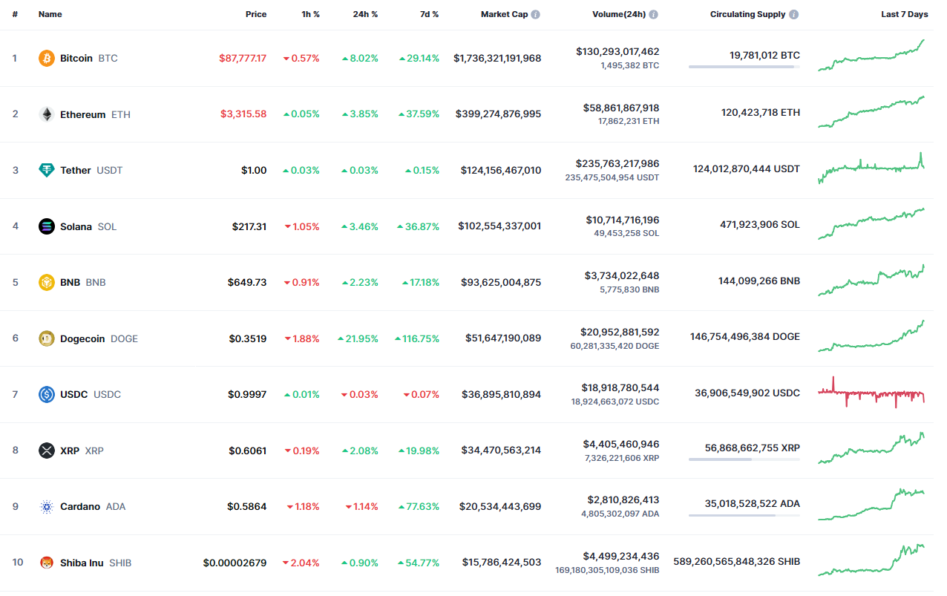The image size is (947, 596).
Task: Click the XRP logo icon
Action: click(x=47, y=451)
